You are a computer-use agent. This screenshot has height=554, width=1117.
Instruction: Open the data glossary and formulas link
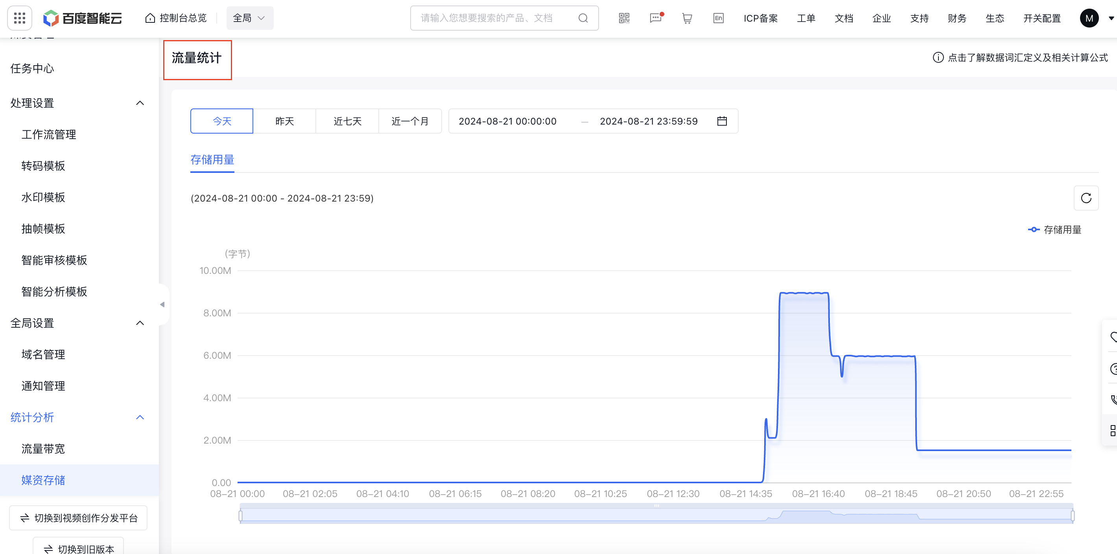1020,58
